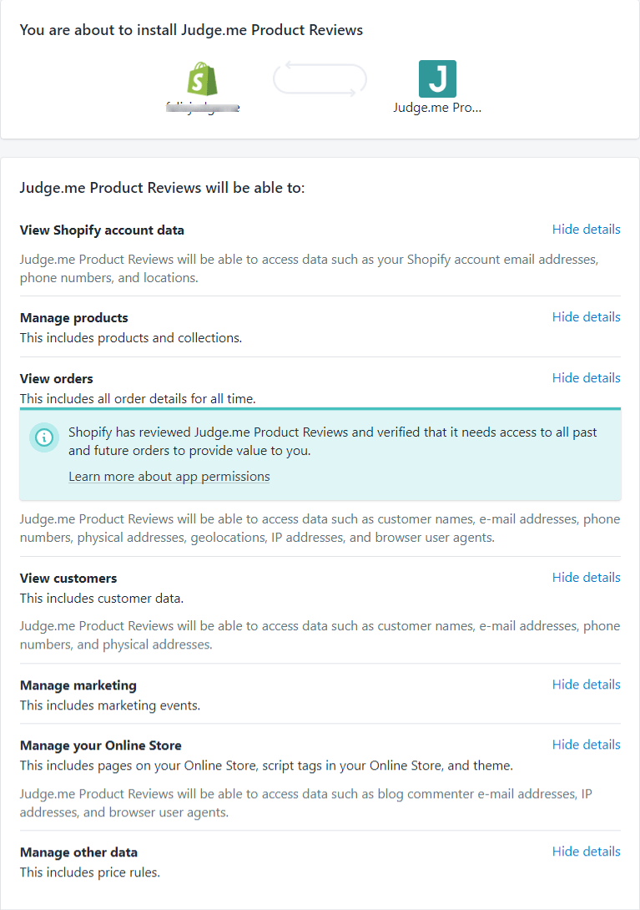Click 'This includes customer data.' text

click(x=102, y=599)
